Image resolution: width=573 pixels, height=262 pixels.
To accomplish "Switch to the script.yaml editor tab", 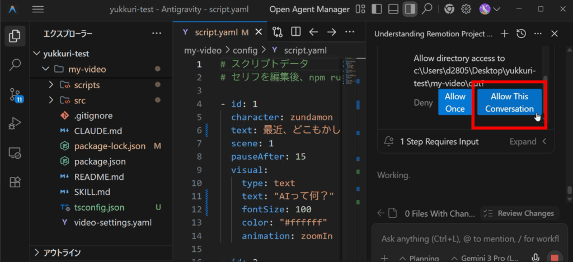I will pyautogui.click(x=217, y=32).
